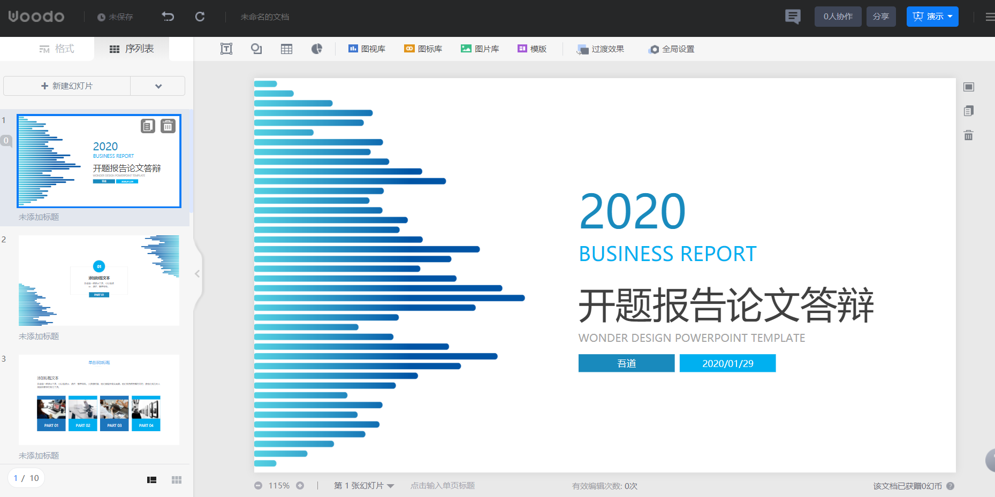Click slide 1 comment count badge
Screen dimensions: 995x497
pyautogui.click(x=6, y=141)
